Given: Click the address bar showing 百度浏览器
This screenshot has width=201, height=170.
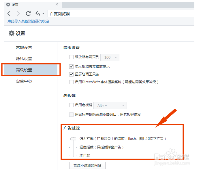Looking at the screenshot, I should tap(121, 14).
